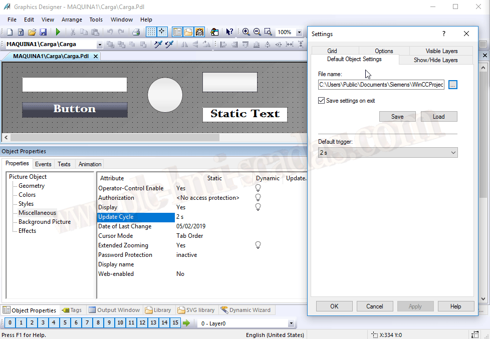Viewport: 490px width, 339px height.
Task: Click the Print icon in toolbar
Action: pos(136,32)
